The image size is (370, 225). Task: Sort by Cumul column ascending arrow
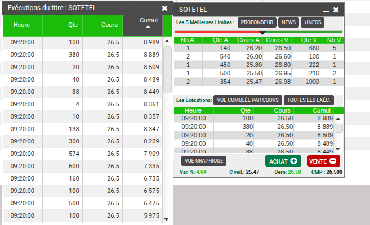pyautogui.click(x=148, y=27)
